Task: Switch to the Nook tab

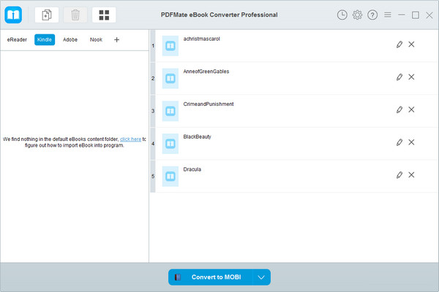Action: [x=96, y=40]
